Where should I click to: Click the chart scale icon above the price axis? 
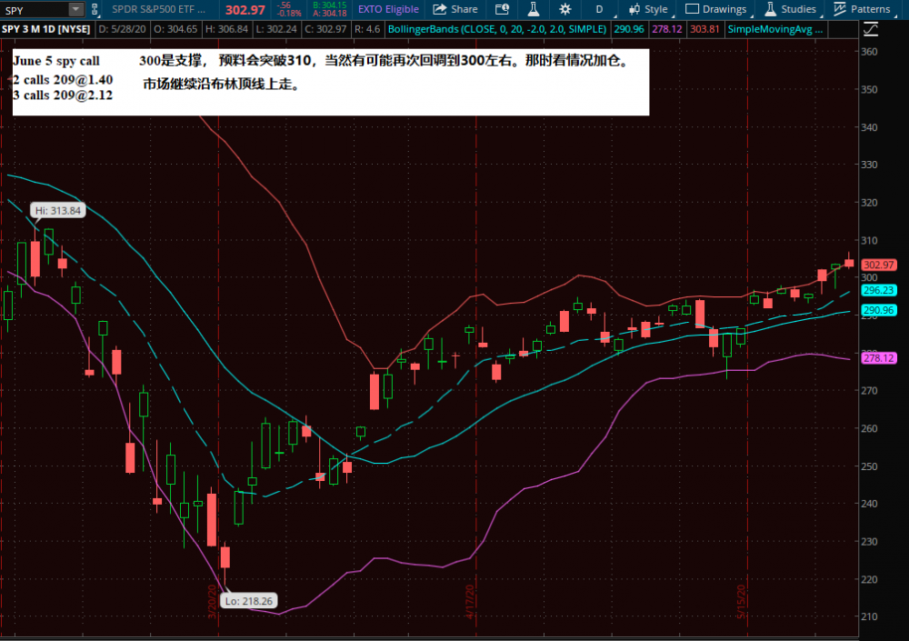(870, 29)
